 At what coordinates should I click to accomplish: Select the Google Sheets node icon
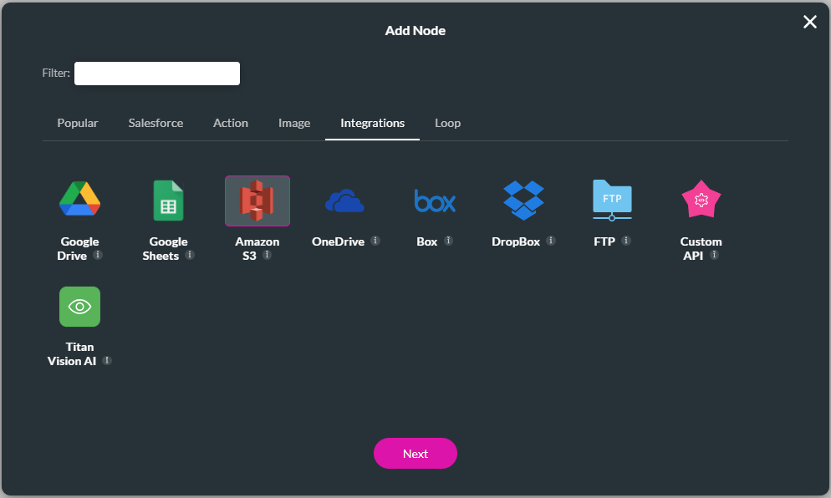pyautogui.click(x=168, y=200)
